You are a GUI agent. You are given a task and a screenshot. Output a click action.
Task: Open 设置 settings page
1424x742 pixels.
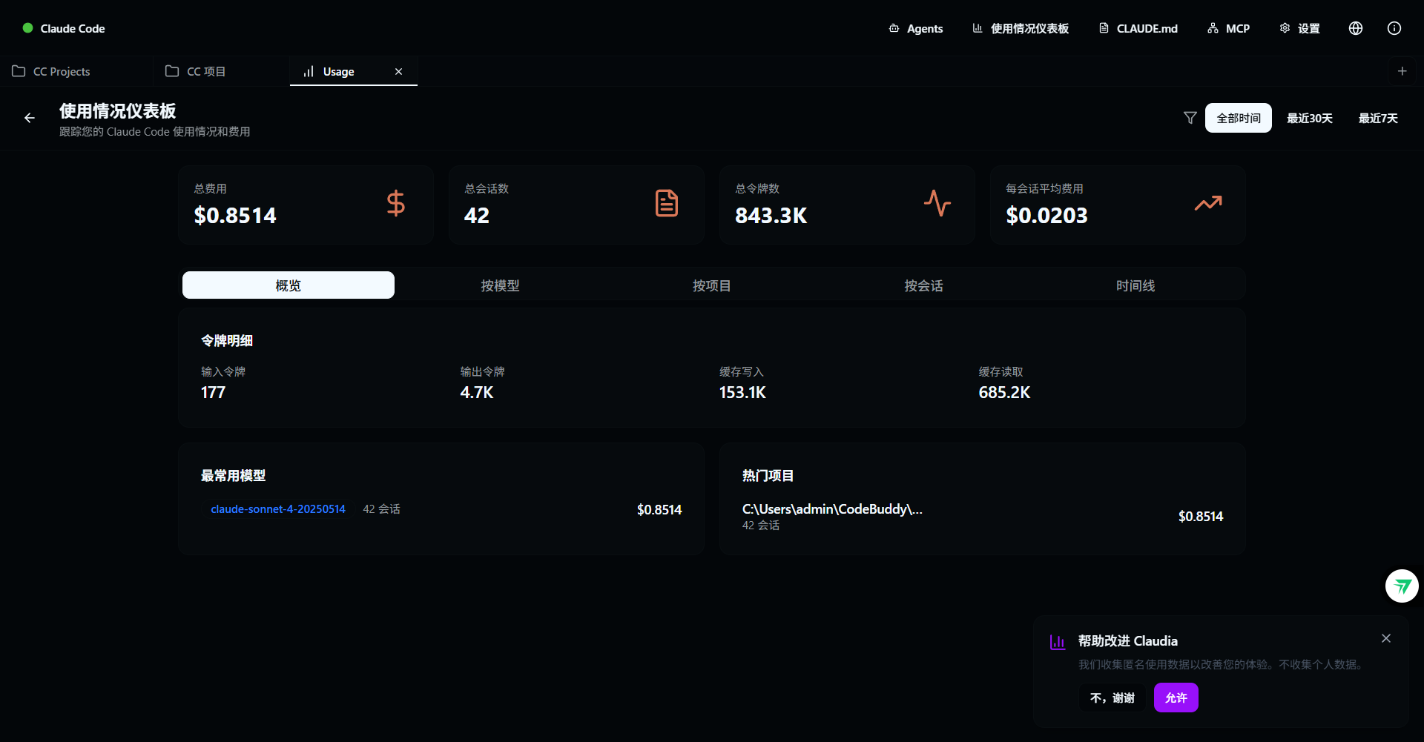click(x=1300, y=28)
